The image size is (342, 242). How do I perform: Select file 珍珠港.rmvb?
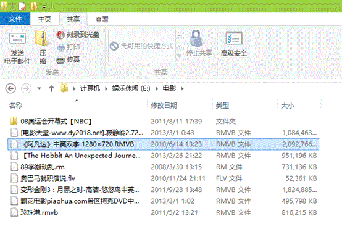point(40,212)
